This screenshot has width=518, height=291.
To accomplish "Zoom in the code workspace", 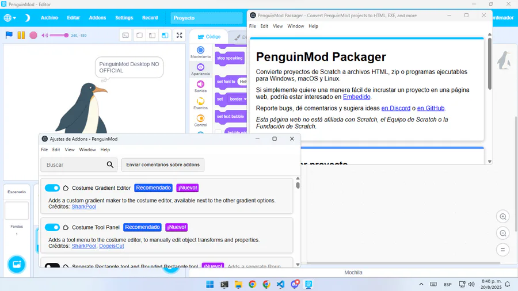I will coord(503,217).
